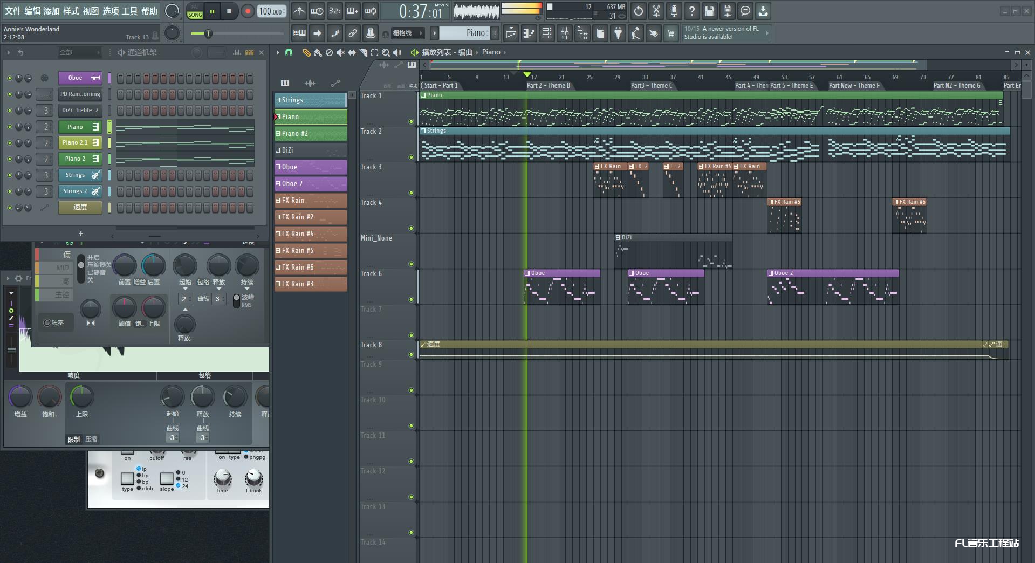The image size is (1035, 563).
Task: Open 工具 menu
Action: (129, 11)
